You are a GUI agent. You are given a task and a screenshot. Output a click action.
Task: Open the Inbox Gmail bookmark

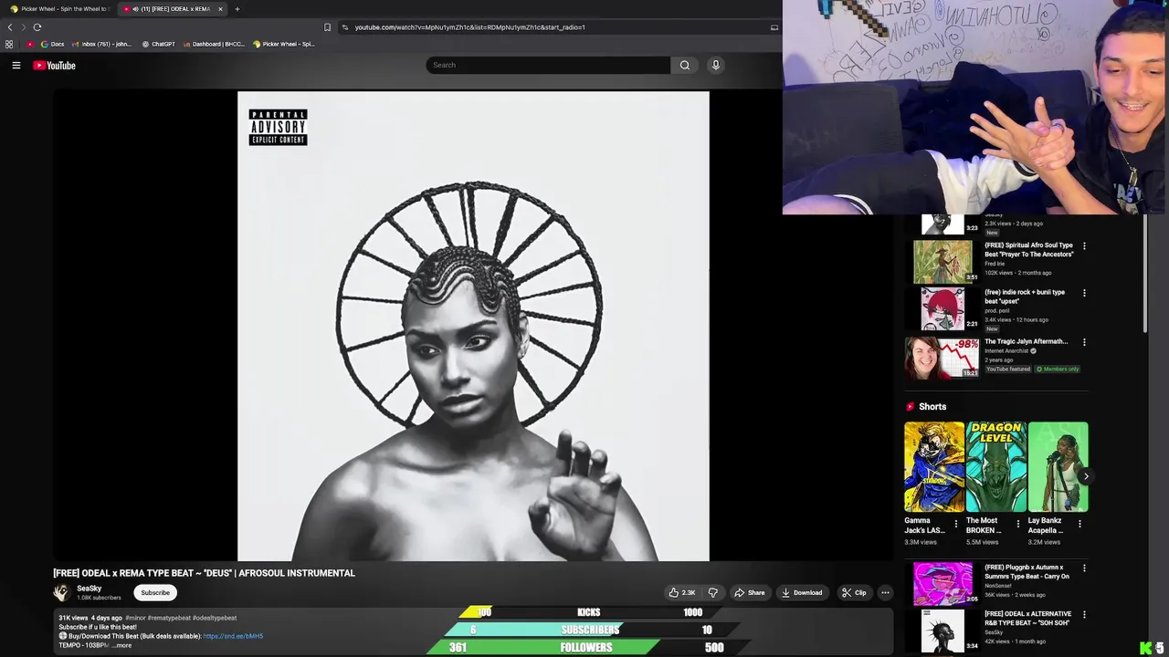[x=101, y=44]
